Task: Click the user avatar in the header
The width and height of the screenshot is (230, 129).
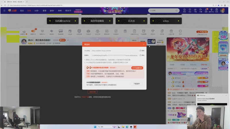Action: coord(223,11)
